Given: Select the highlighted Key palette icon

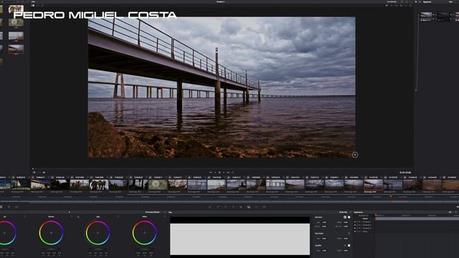Looking at the screenshot, I should click(249, 207).
